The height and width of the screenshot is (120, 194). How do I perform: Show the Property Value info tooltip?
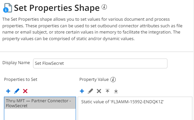point(113,80)
